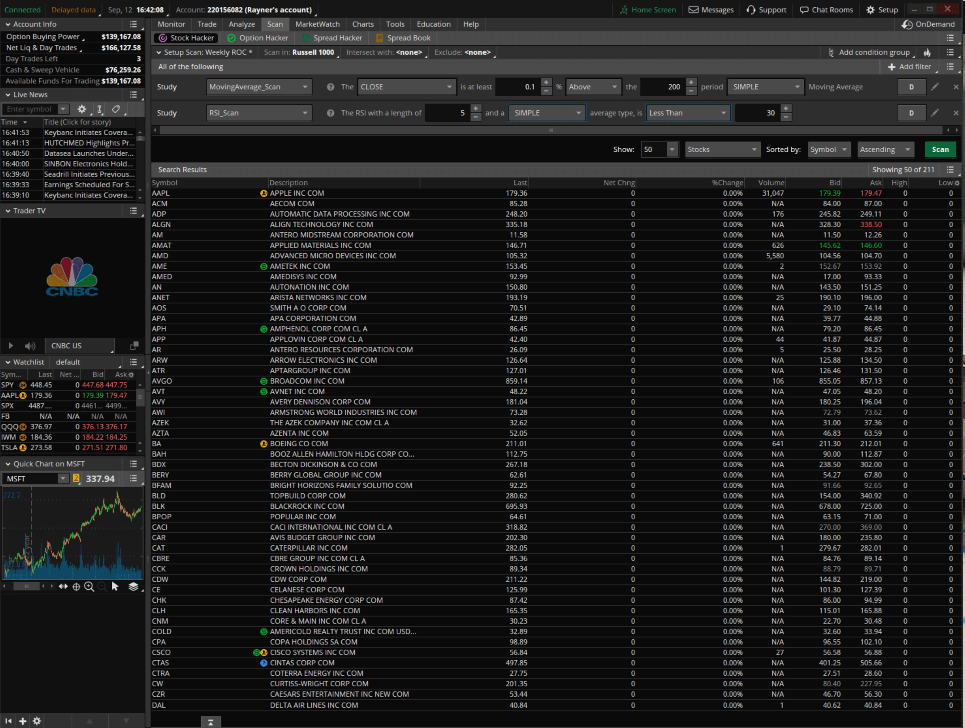
Task: Play the Trader TV CNBC stream
Action: (x=10, y=346)
